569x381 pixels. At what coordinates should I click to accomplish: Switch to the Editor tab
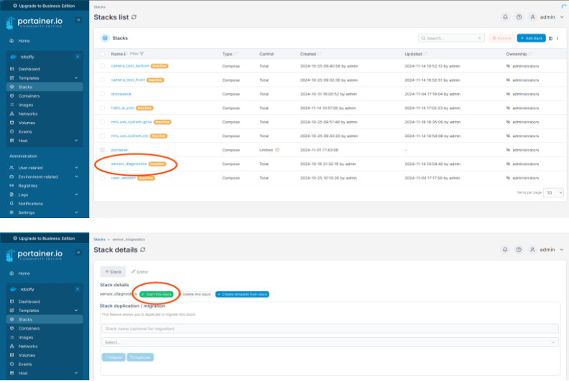pyautogui.click(x=139, y=272)
